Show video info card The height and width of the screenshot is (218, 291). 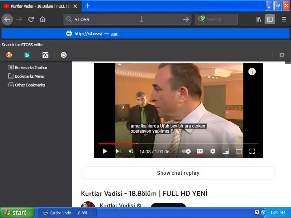pos(252,72)
